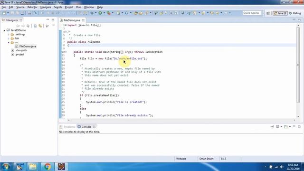Select the Console tab

tap(86, 127)
